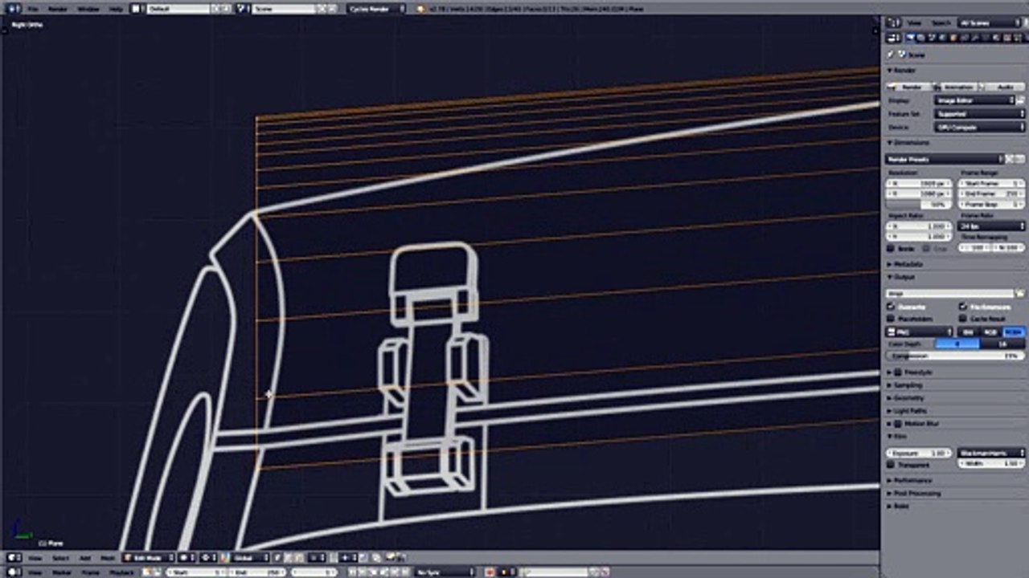Click the add render preset plus icon
The width and height of the screenshot is (1029, 578).
pyautogui.click(x=1010, y=159)
